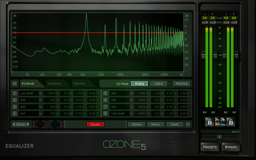256x160 pixels.
Task: Open band 3 Bell filter type dropdown
Action: click(41, 107)
